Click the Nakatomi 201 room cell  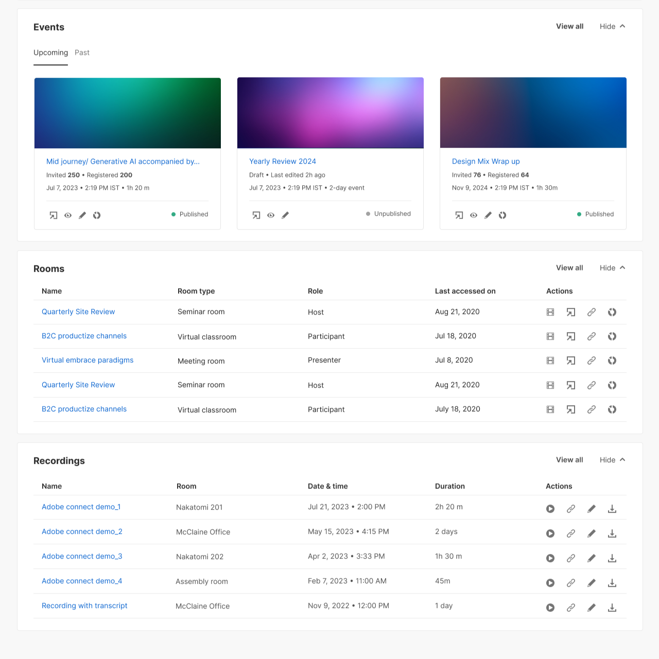[x=199, y=507]
